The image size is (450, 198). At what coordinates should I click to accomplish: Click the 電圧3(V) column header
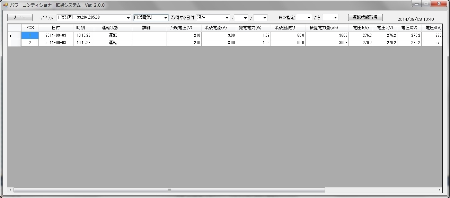click(409, 28)
